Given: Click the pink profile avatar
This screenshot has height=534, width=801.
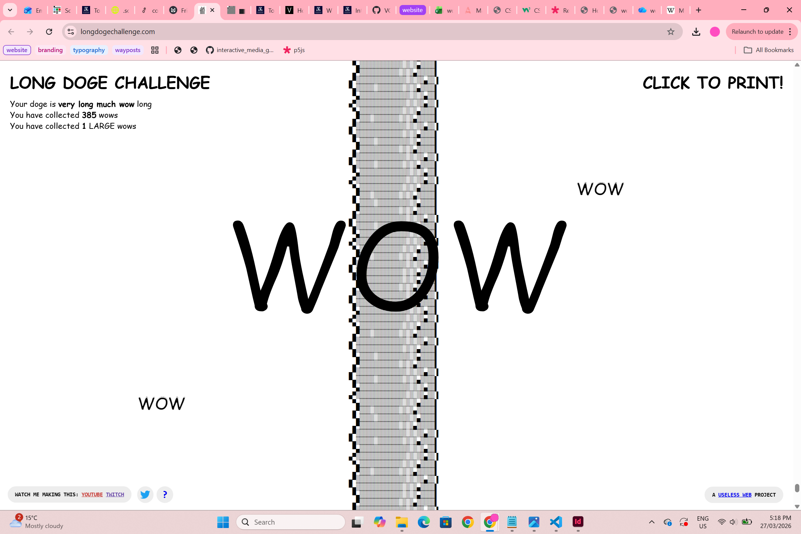Looking at the screenshot, I should click(x=715, y=32).
